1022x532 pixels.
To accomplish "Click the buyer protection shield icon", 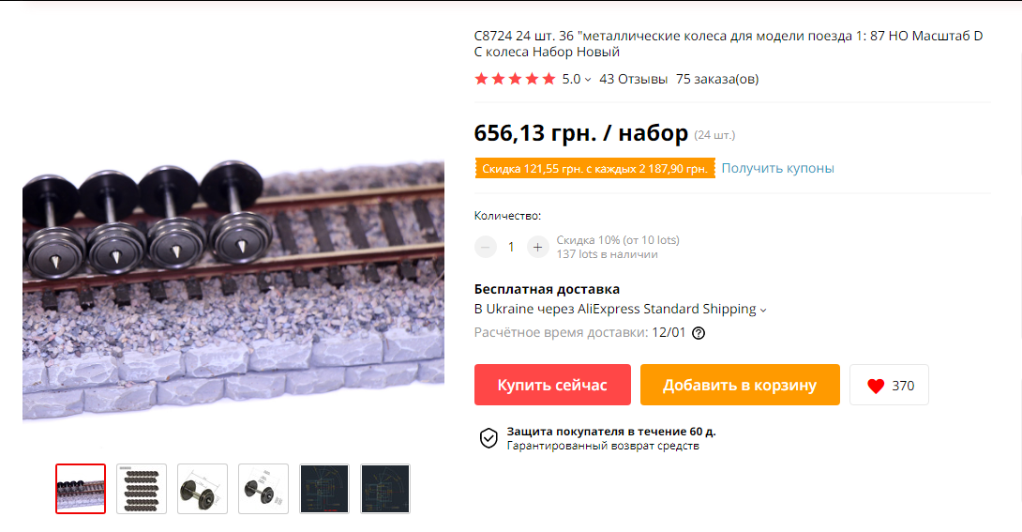I will tap(488, 438).
